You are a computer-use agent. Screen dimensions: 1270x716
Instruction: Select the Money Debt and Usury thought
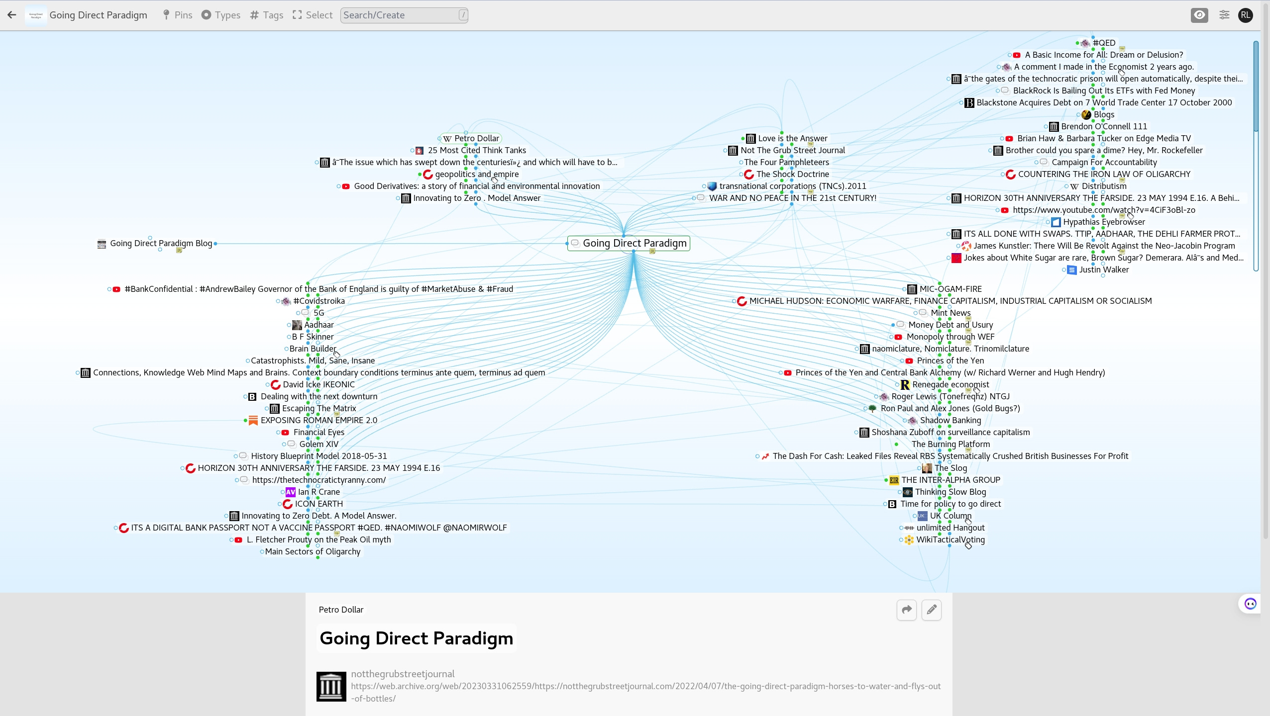(x=951, y=325)
